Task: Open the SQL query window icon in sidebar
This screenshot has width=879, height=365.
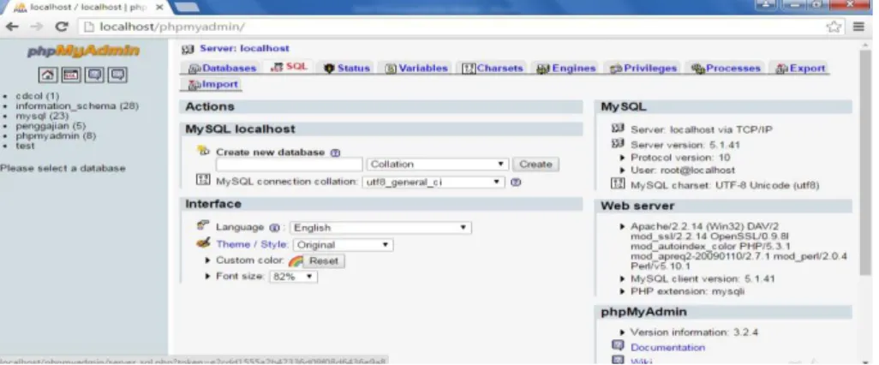Action: pos(70,75)
